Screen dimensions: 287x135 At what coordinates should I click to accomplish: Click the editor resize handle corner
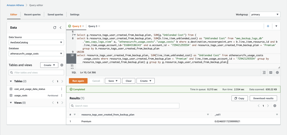pyautogui.click(x=279, y=68)
